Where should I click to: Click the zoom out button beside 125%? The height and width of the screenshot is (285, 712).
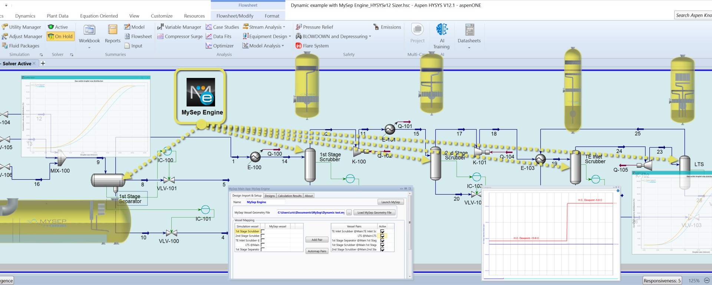coord(707,281)
